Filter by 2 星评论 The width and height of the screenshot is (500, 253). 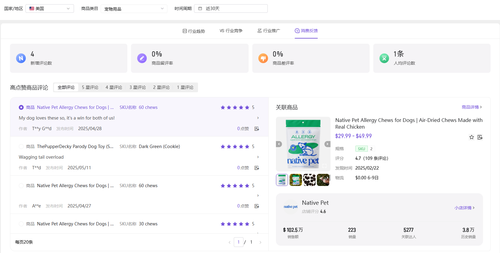click(161, 87)
